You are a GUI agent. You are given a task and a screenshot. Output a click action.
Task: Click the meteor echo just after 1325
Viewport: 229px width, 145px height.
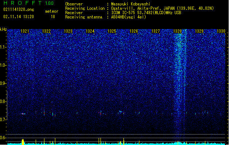point(121,112)
